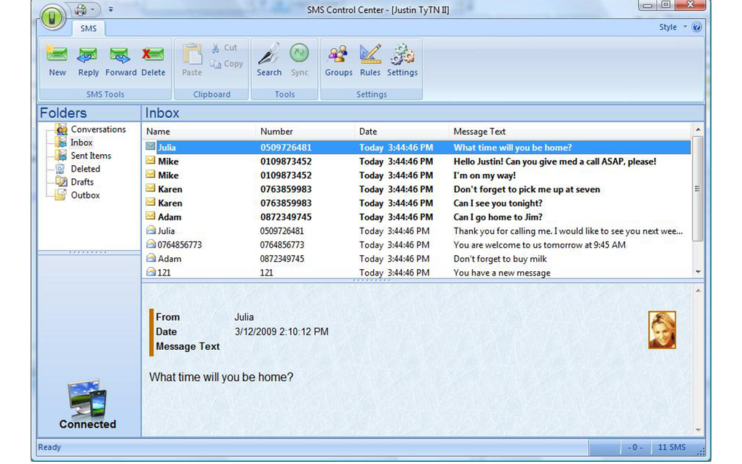The width and height of the screenshot is (742, 464).
Task: Open the Groups settings
Action: [338, 60]
